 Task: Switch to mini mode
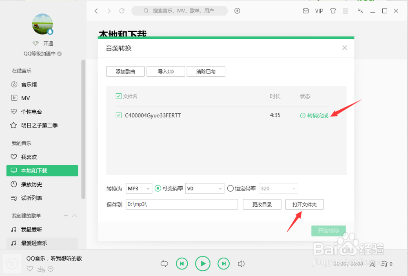click(360, 11)
